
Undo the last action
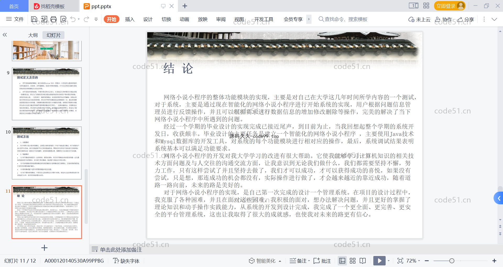73,19
